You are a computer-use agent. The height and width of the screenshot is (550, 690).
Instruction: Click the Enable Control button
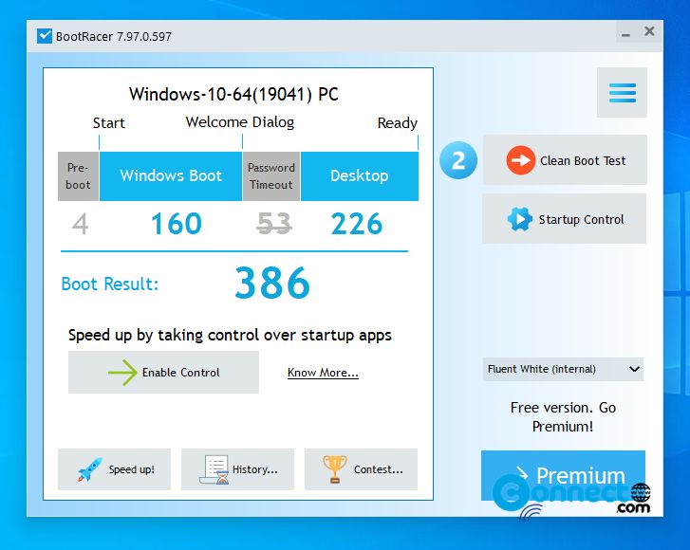coord(163,372)
